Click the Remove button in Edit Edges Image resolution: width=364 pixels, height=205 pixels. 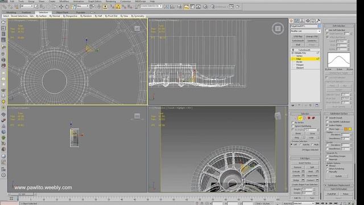pos(298,167)
